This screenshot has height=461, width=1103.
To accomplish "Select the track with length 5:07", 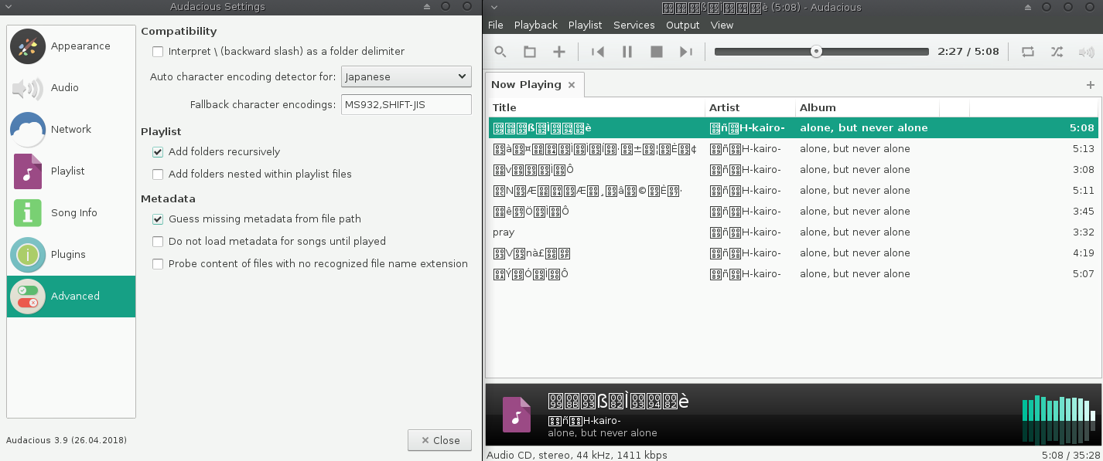I will coord(794,273).
